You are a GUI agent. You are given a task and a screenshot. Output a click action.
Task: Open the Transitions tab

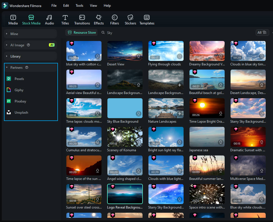[82, 20]
